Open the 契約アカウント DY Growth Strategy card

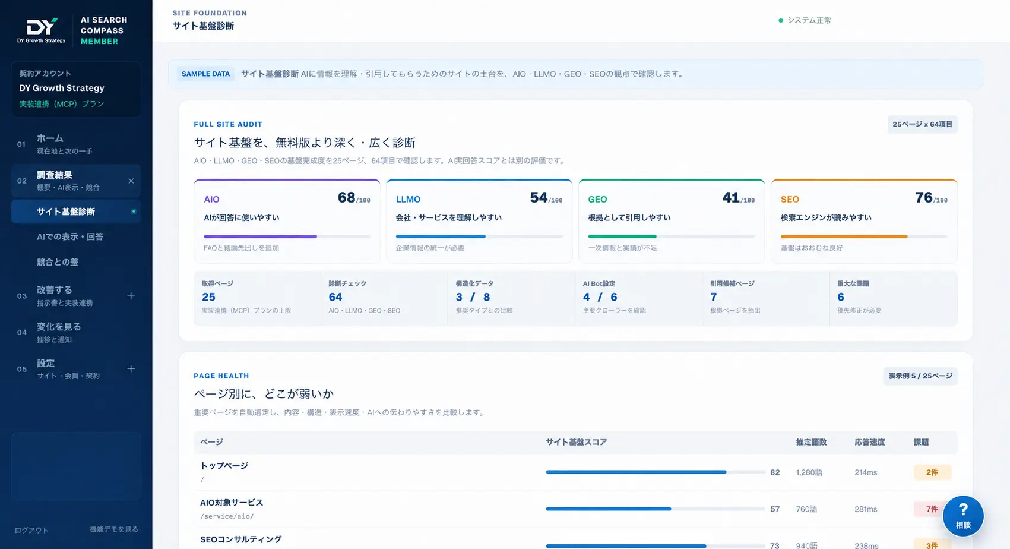point(76,89)
